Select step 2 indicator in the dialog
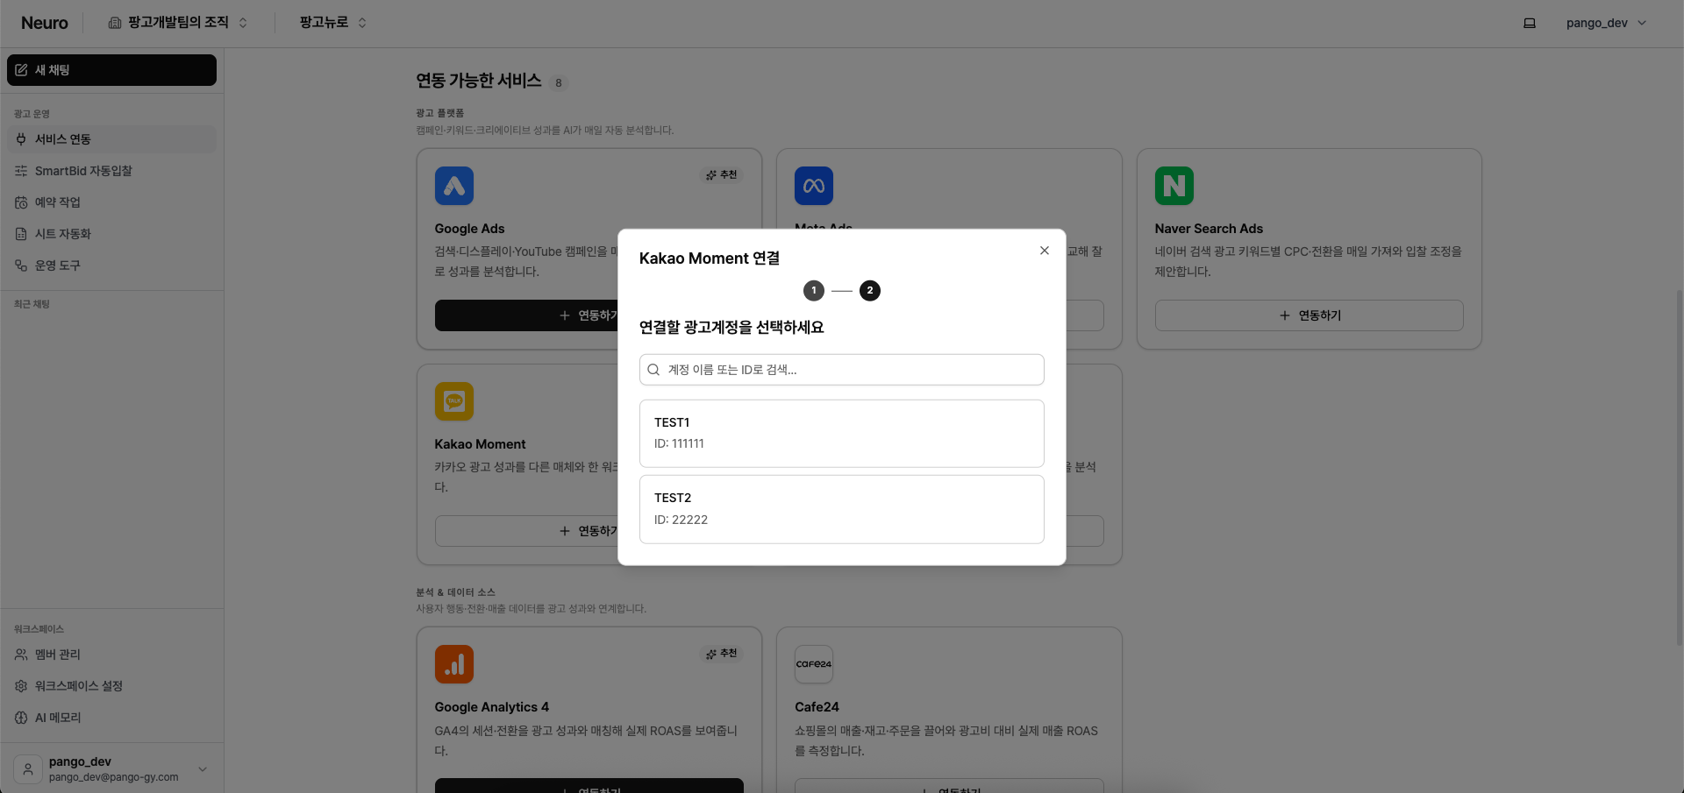The height and width of the screenshot is (793, 1684). 869,291
